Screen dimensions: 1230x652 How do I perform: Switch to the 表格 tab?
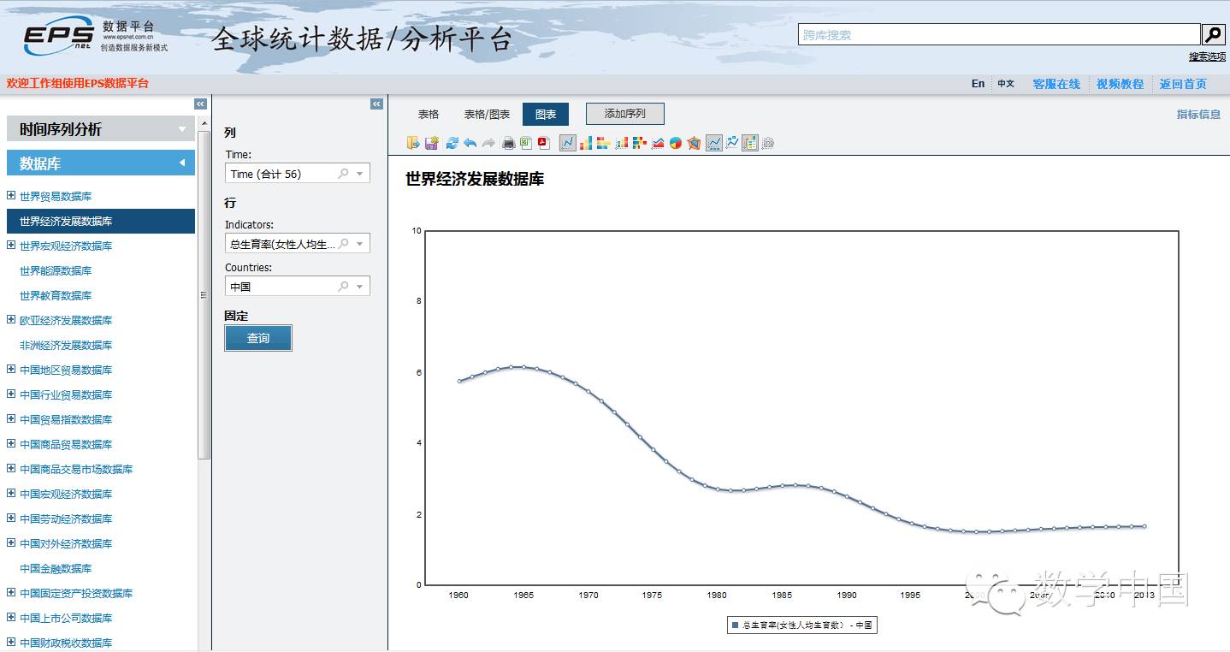pyautogui.click(x=429, y=114)
